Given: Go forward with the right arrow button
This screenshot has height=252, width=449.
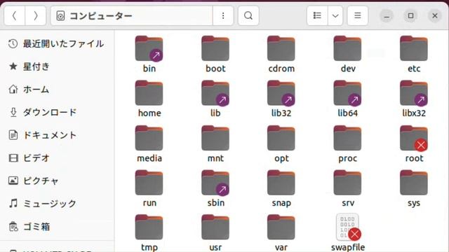Looking at the screenshot, I should [x=36, y=15].
